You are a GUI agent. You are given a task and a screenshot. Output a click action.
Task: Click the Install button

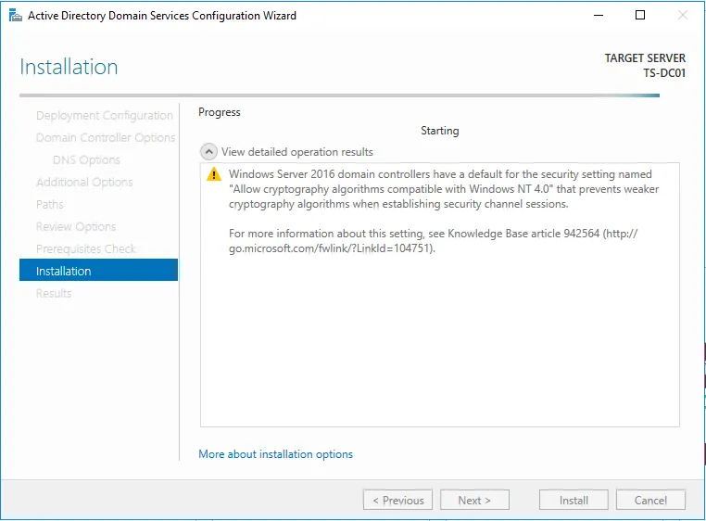(x=574, y=501)
